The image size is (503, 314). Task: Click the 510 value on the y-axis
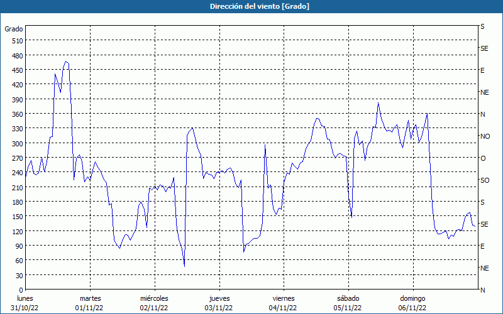(x=18, y=41)
